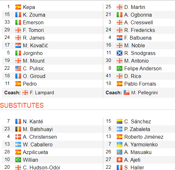Select D. Rice in West Ham lineup
The height and width of the screenshot is (170, 175).
(133, 76)
